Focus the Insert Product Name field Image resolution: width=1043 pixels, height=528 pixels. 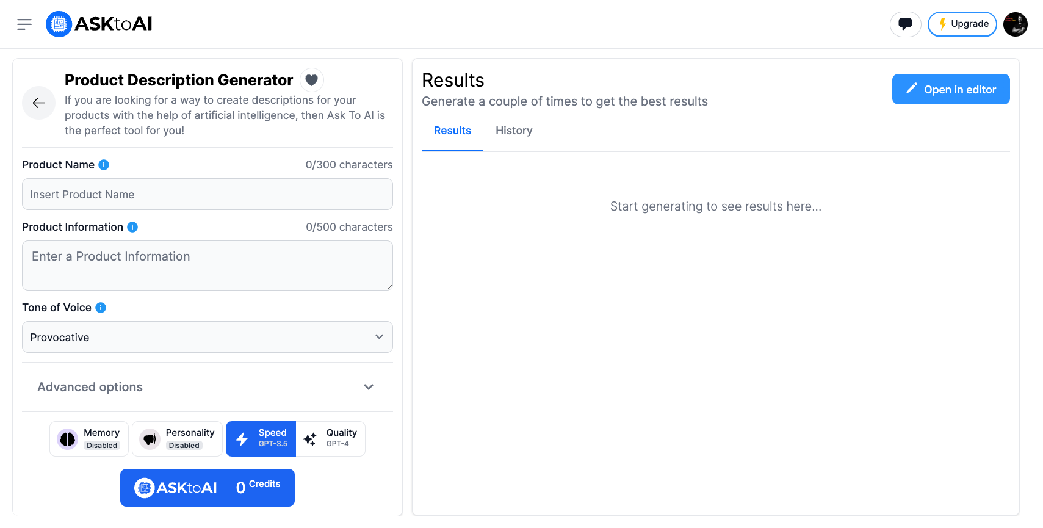(208, 194)
